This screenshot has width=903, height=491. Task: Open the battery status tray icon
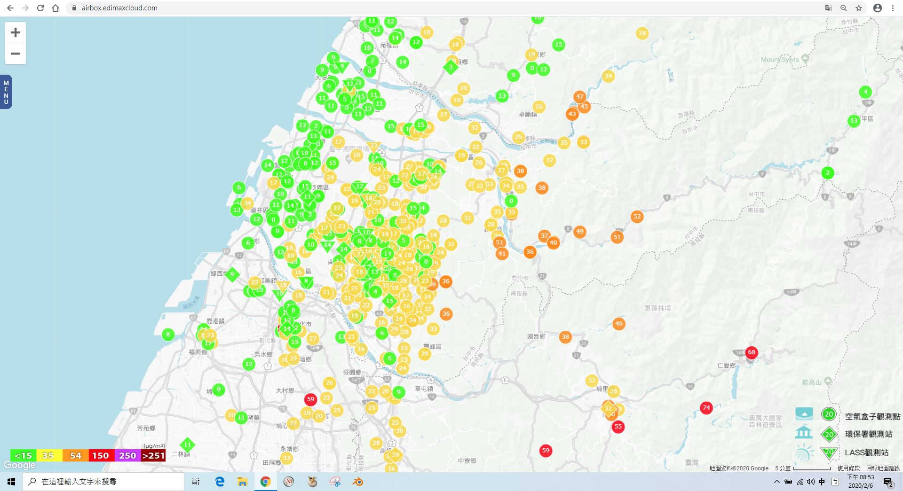(788, 482)
